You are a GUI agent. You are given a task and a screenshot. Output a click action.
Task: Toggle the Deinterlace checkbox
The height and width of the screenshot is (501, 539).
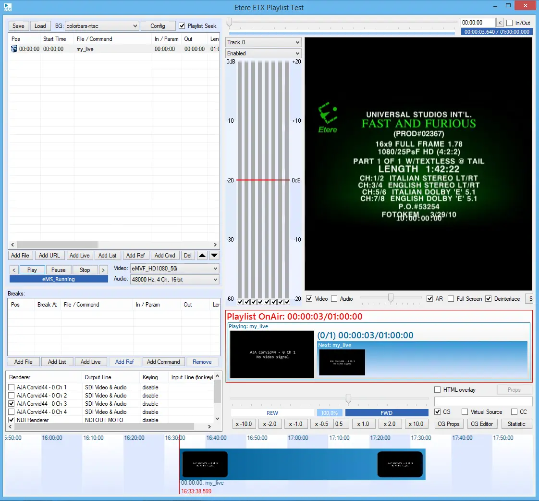(489, 299)
